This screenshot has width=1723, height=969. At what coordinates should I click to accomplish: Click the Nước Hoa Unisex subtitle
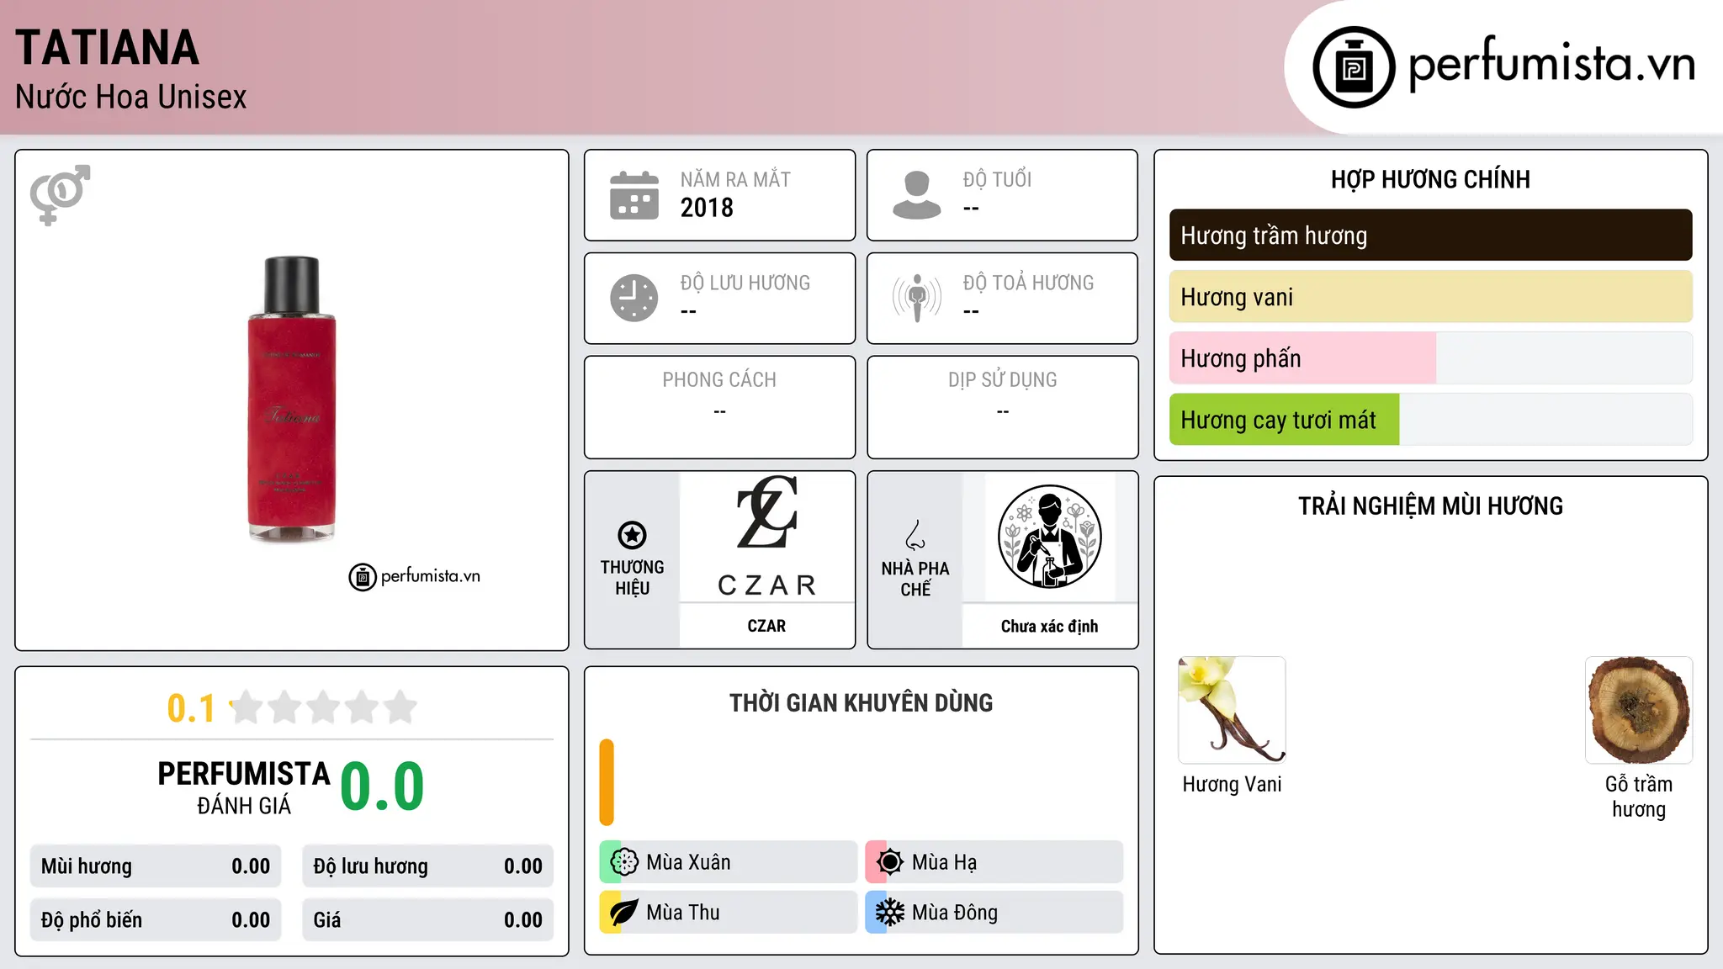131,97
